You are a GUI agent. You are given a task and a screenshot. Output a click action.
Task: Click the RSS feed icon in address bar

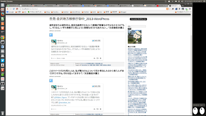pyautogui.click(x=167, y=9)
